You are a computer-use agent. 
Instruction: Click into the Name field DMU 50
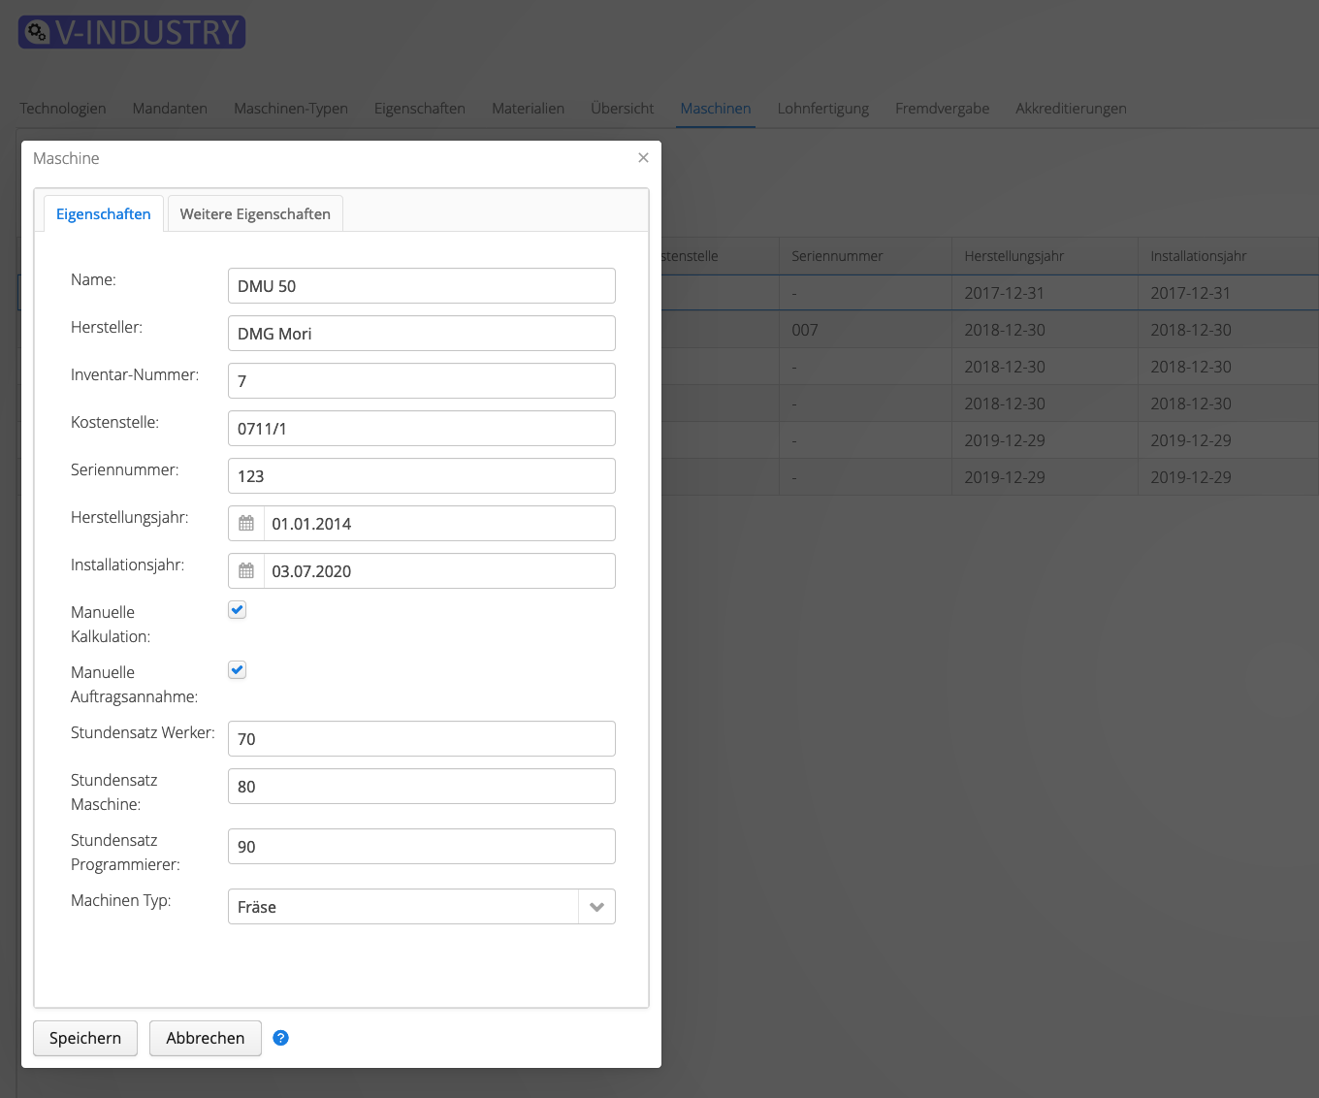coord(422,286)
